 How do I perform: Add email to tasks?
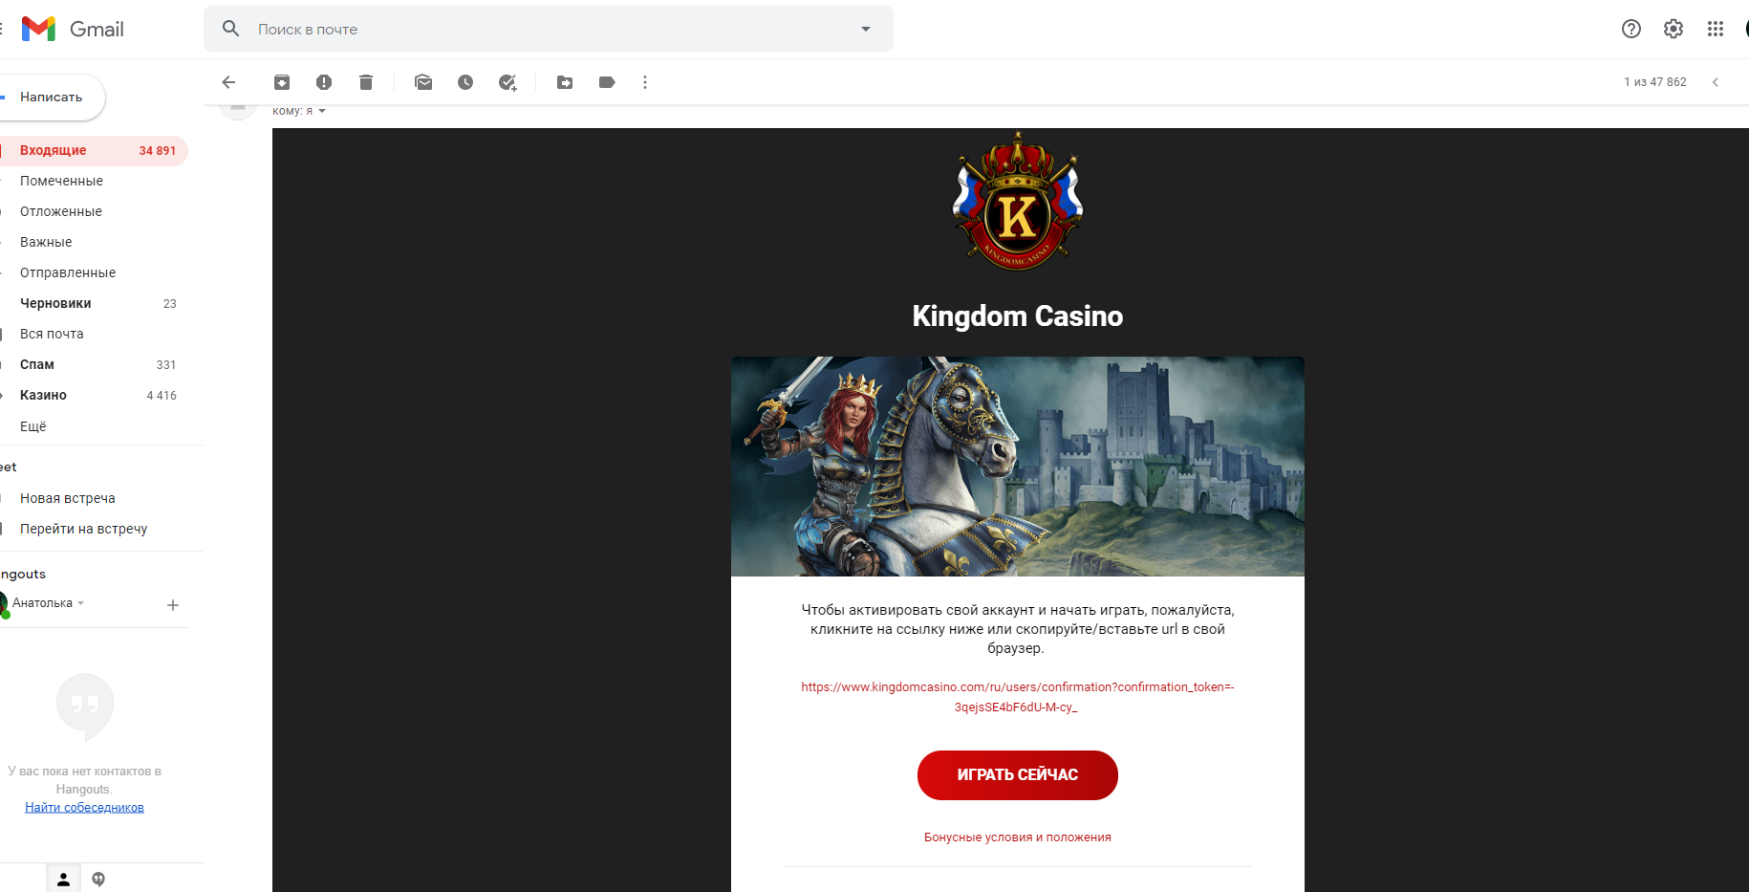coord(507,82)
